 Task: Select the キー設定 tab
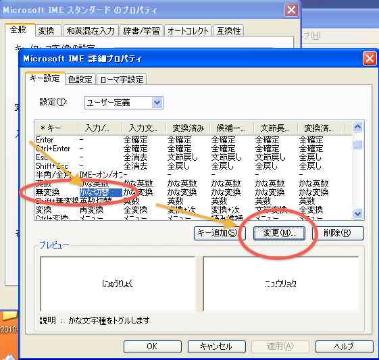pyautogui.click(x=45, y=78)
